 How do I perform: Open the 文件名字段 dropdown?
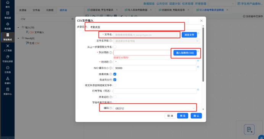(x=157, y=41)
